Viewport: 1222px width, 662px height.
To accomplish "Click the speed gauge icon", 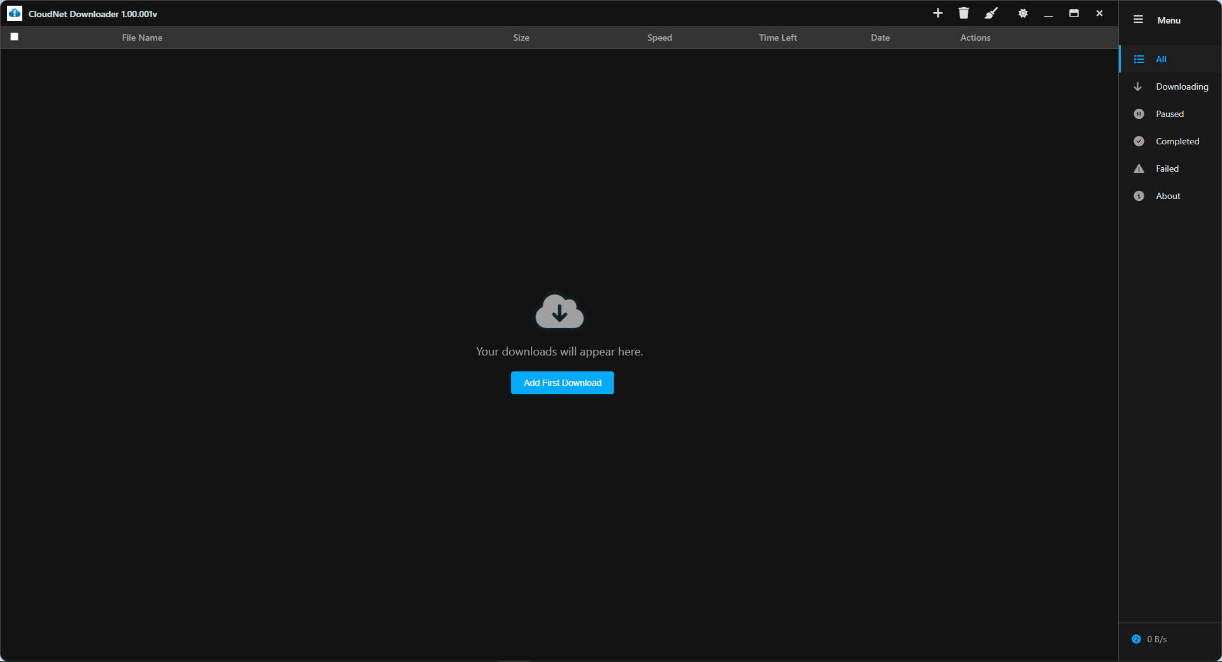I will [1136, 639].
